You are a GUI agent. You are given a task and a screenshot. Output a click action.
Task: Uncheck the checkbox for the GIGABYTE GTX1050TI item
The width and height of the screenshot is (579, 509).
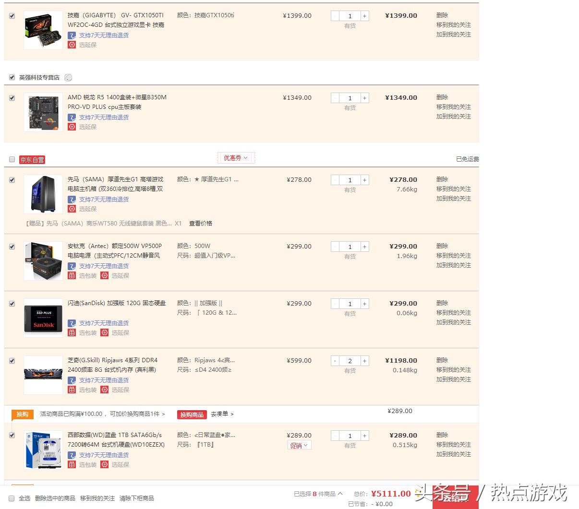point(12,15)
